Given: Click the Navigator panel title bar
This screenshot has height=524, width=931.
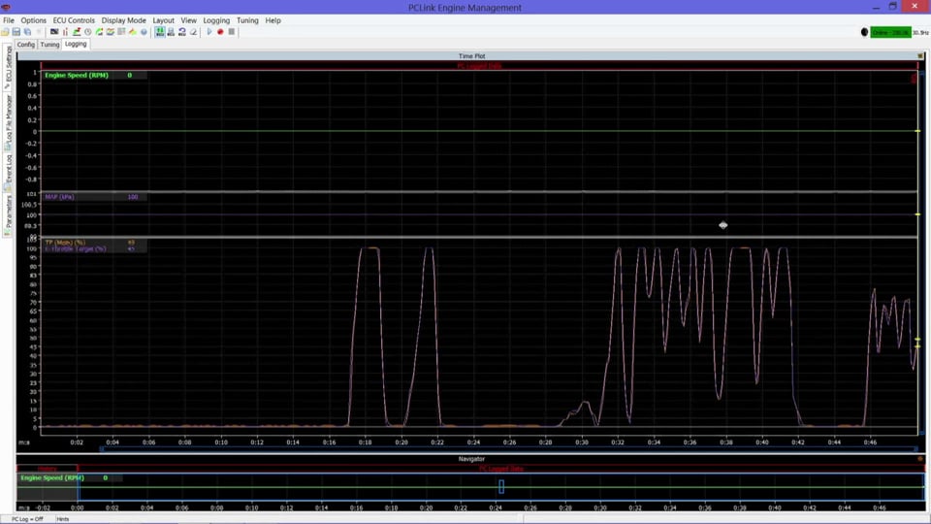Looking at the screenshot, I should point(471,459).
